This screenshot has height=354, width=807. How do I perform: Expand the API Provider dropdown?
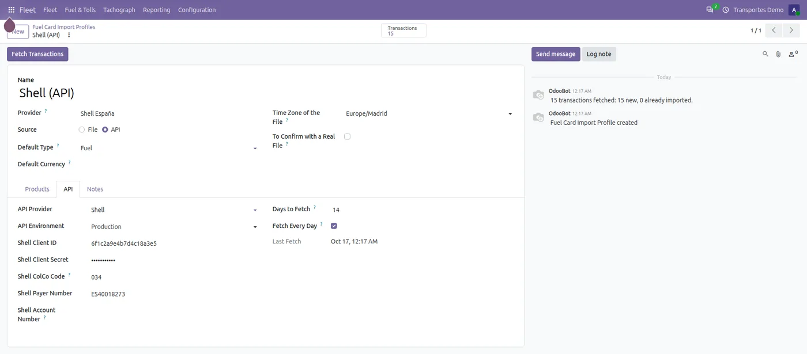coord(255,211)
